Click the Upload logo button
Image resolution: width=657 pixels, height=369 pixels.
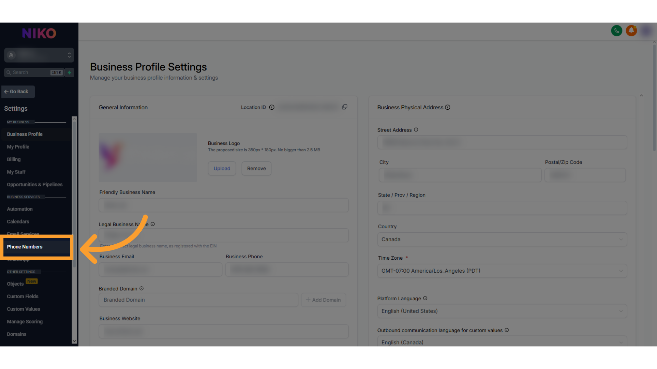click(x=222, y=168)
